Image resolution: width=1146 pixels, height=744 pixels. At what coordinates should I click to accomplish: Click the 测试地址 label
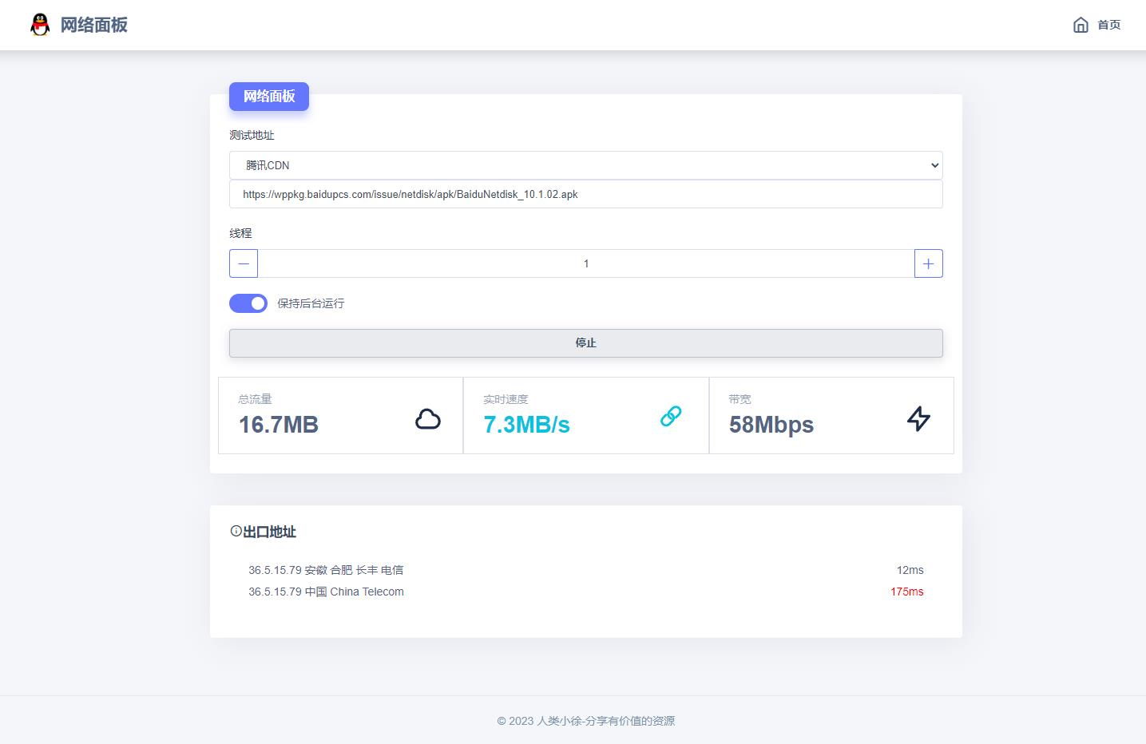252,135
